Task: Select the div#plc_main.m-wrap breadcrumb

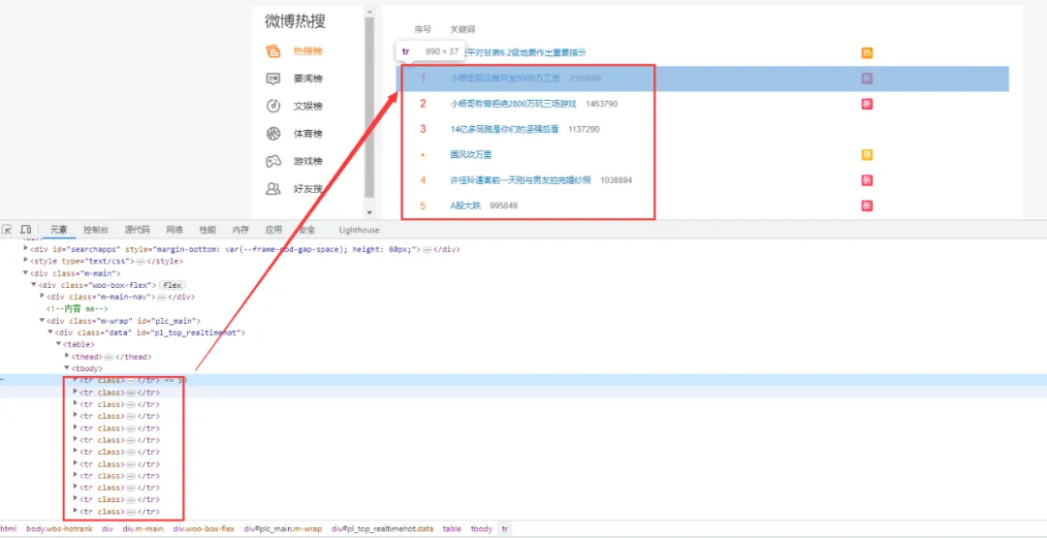Action: click(x=282, y=528)
